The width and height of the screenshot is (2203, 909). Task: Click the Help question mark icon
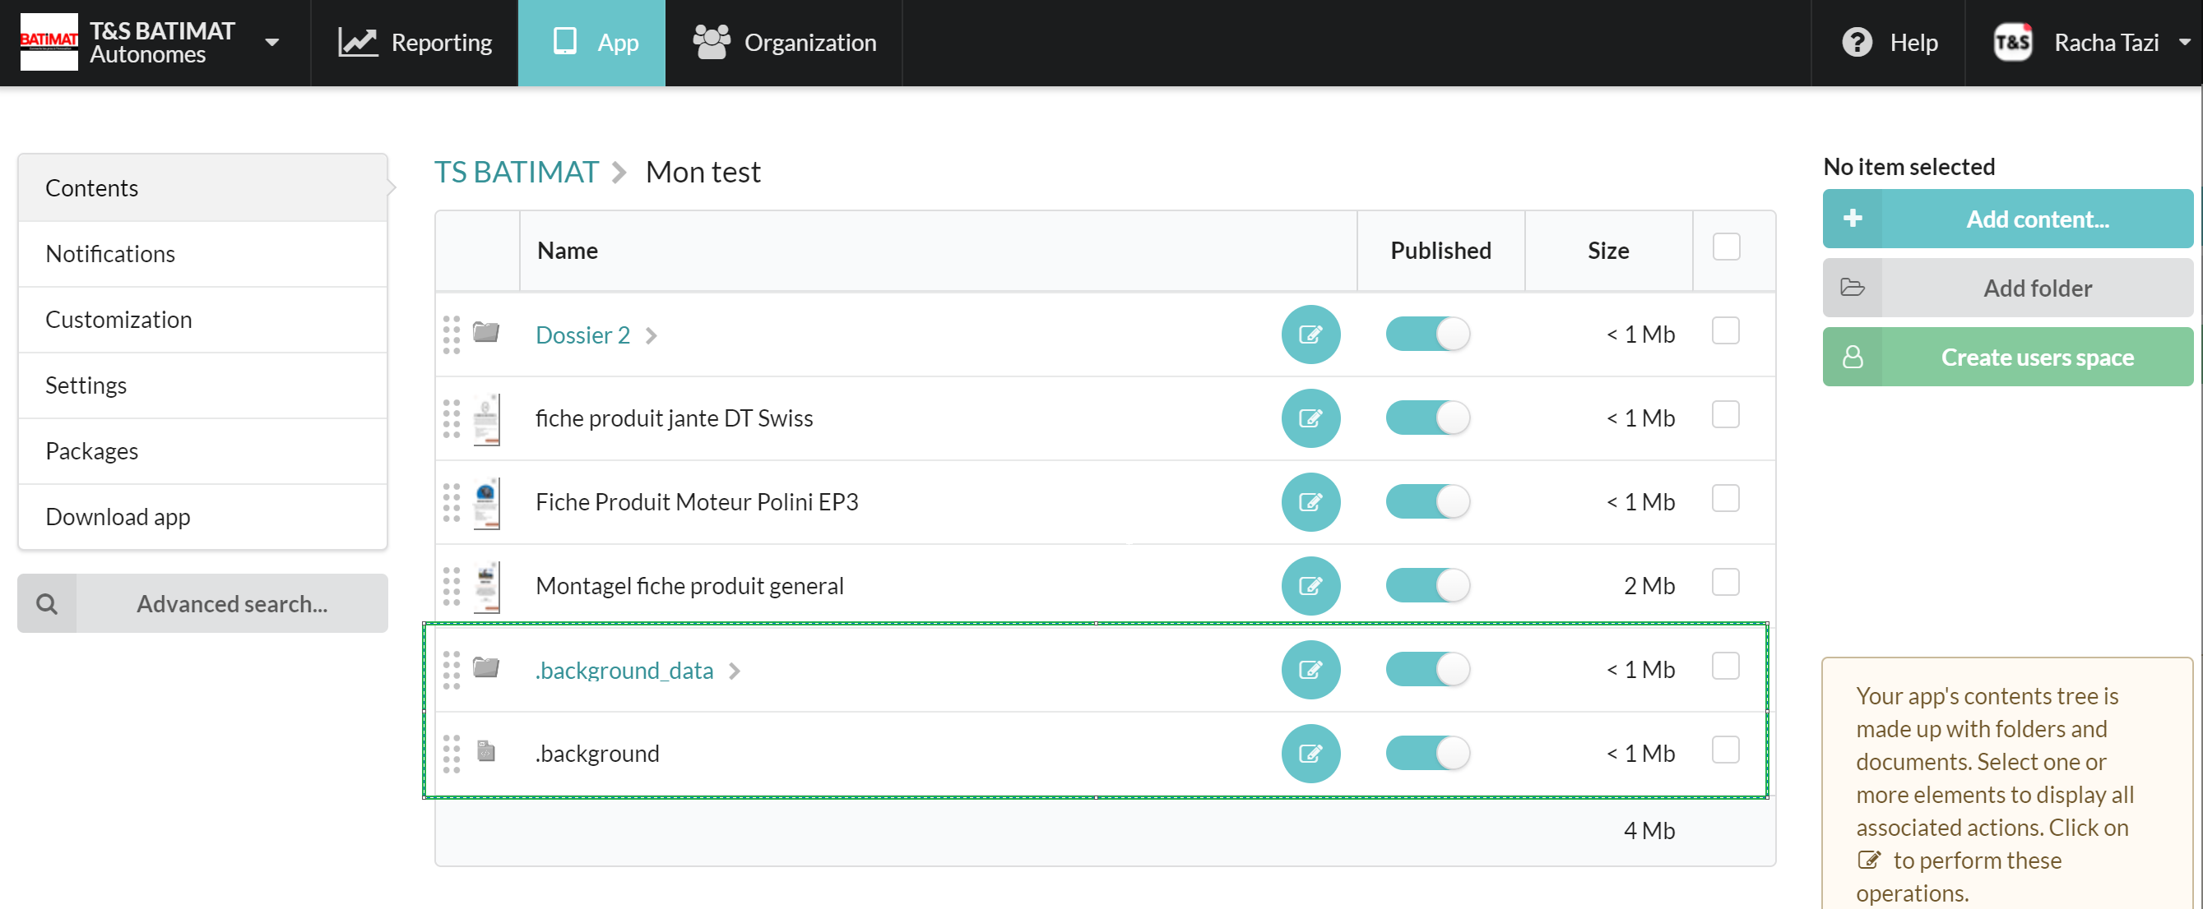point(1857,42)
